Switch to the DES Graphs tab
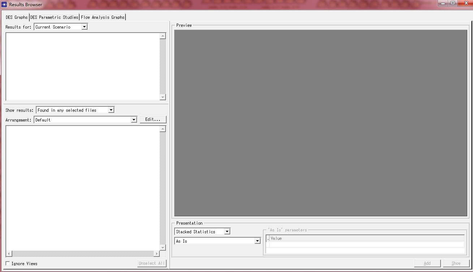The width and height of the screenshot is (473, 272). (x=17, y=17)
